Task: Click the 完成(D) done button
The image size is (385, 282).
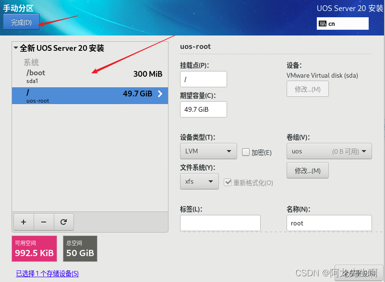Action: (21, 22)
